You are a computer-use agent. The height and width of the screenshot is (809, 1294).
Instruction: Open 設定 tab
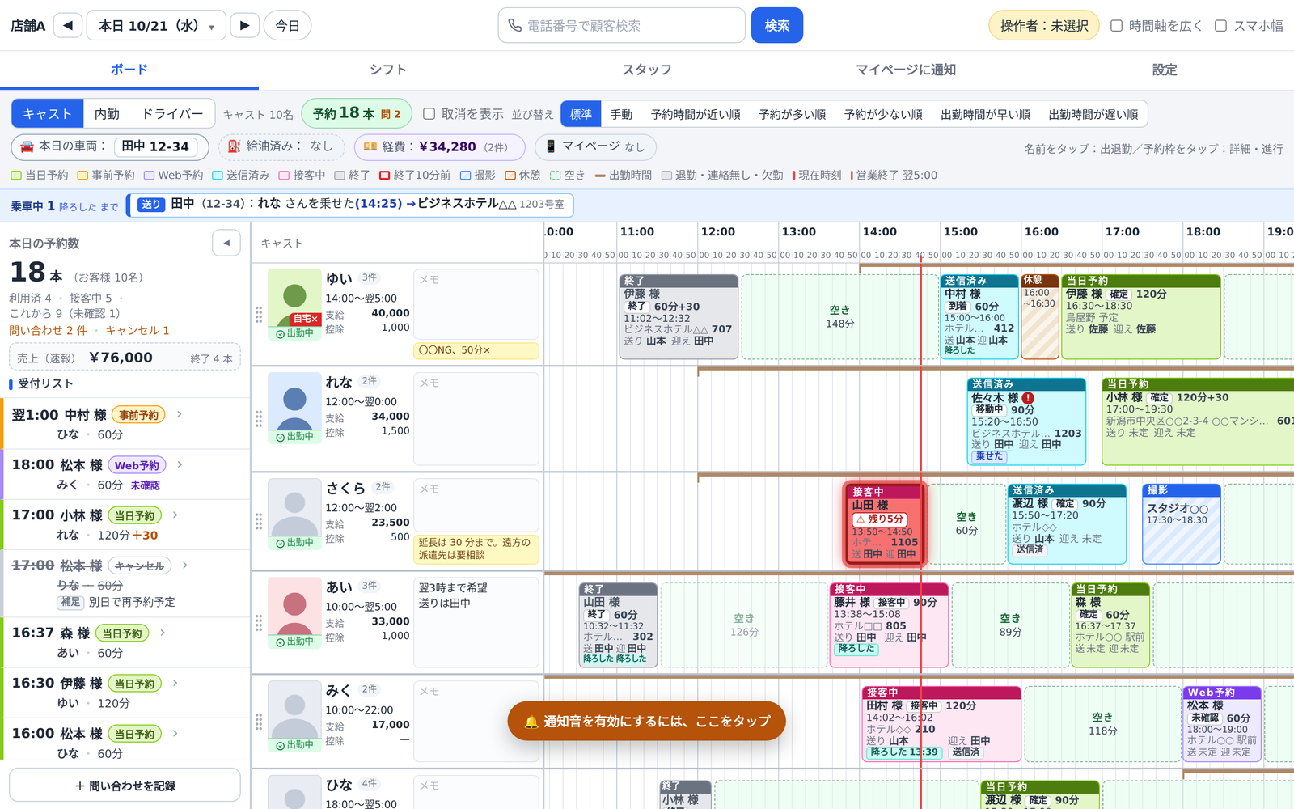tap(1165, 70)
